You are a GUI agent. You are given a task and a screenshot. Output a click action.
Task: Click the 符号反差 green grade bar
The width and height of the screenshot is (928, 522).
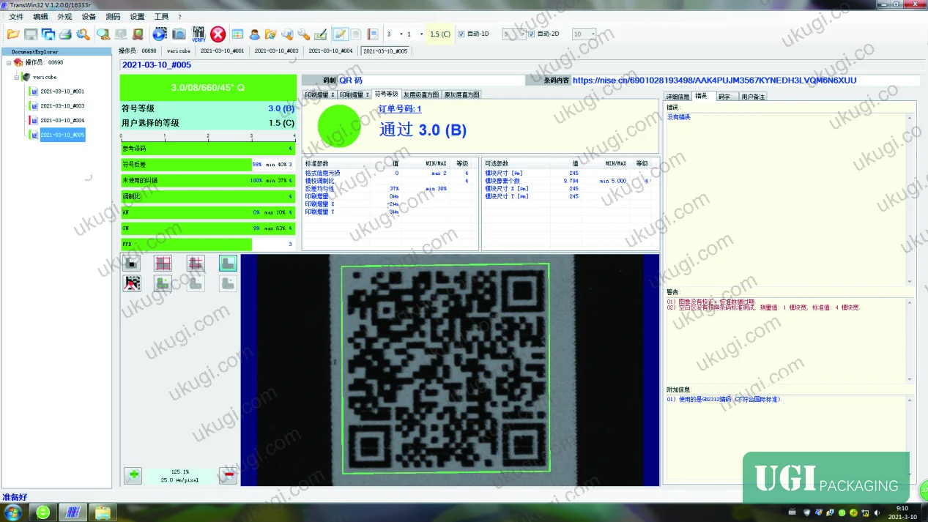point(186,165)
